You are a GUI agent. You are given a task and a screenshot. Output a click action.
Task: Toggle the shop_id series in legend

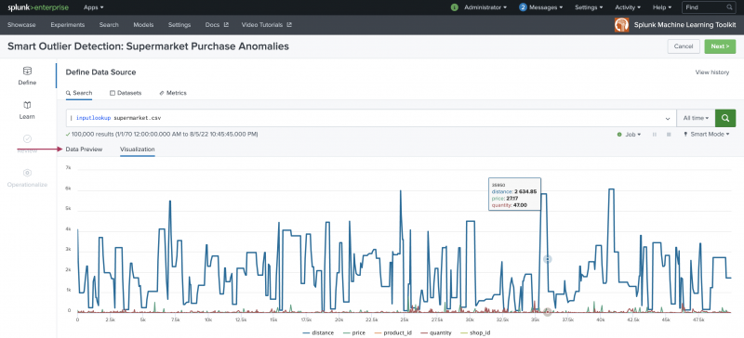coord(475,332)
